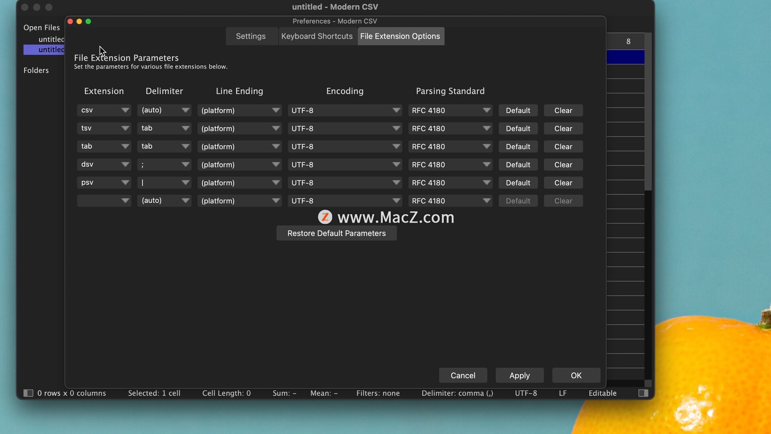Open Line Ending dropdown in csv row

(x=239, y=110)
